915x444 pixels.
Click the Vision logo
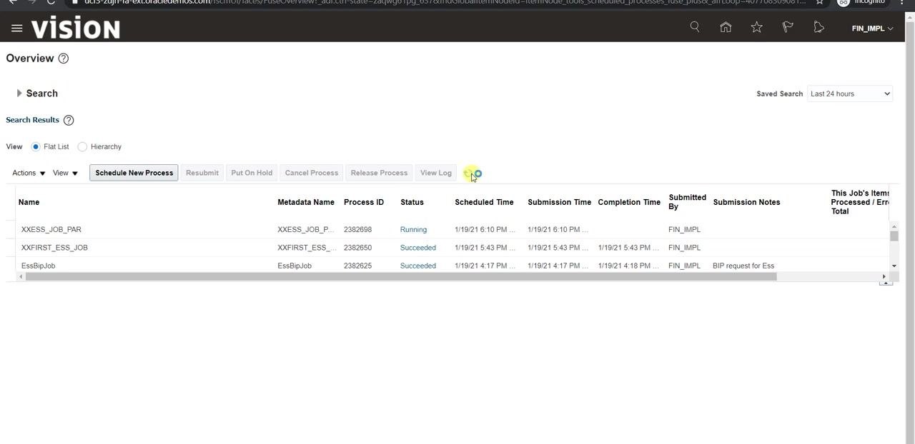point(76,29)
